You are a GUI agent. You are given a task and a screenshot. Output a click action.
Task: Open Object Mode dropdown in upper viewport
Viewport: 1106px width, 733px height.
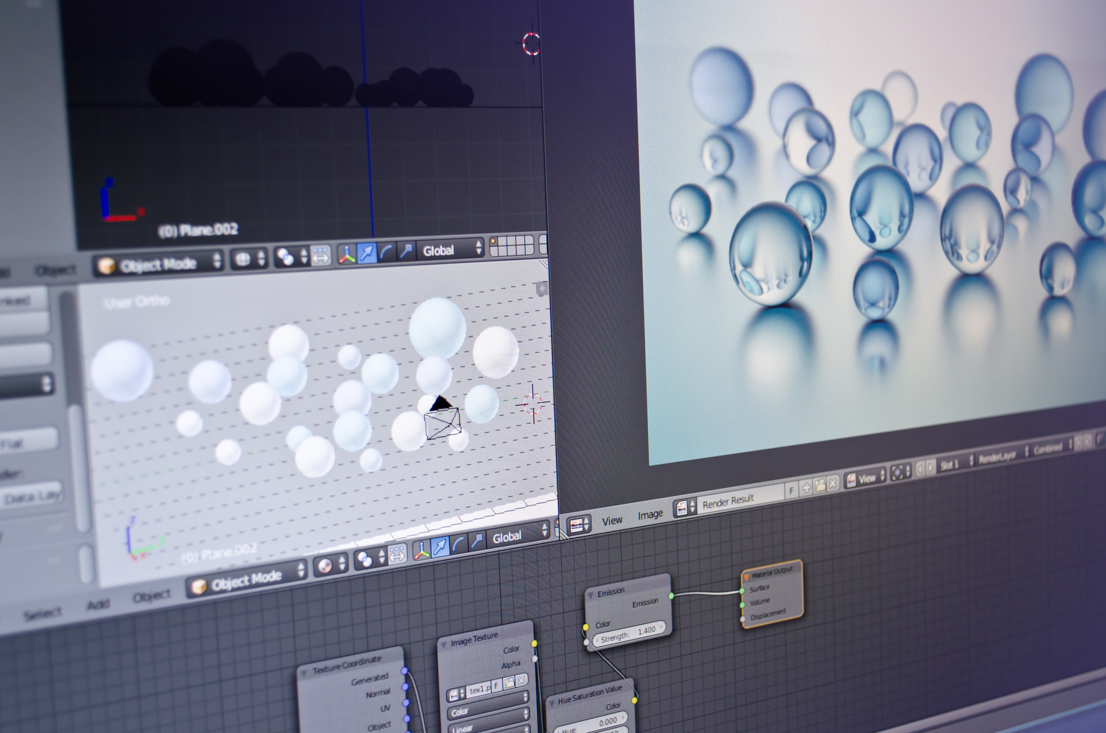pyautogui.click(x=159, y=264)
